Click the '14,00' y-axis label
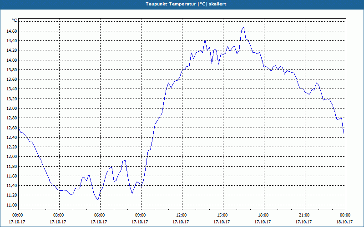Viewport: 364px width, 227px height. [12, 60]
